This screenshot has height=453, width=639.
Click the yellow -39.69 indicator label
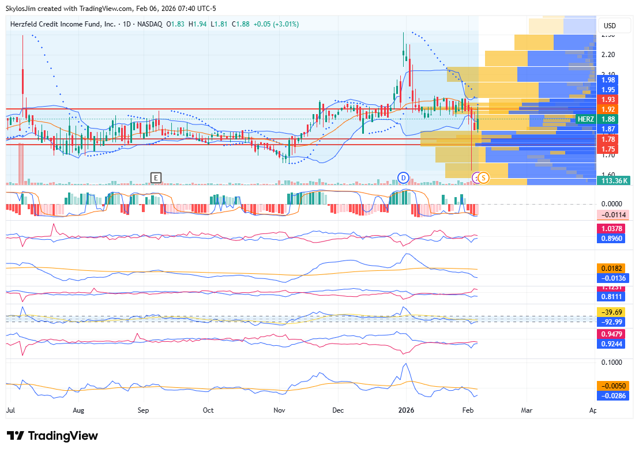(611, 312)
